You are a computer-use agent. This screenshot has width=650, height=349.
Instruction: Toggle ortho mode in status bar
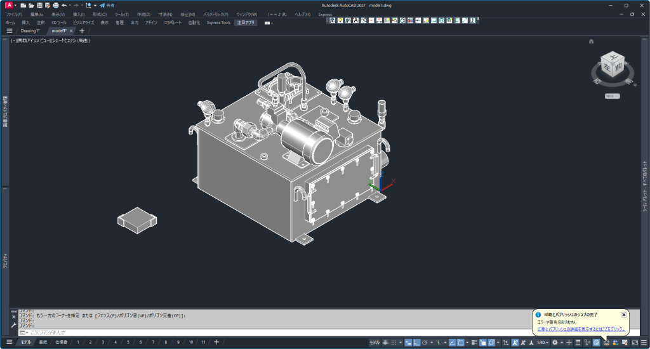(416, 343)
